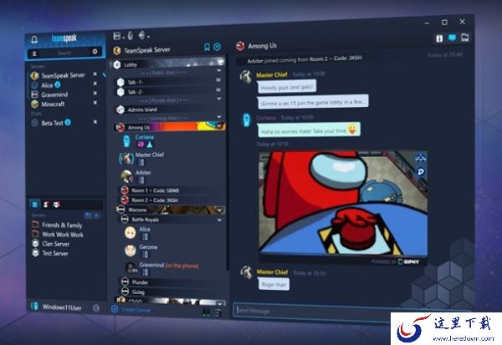Focus the Search field
Viewport: 502px width, 345px height.
tap(64, 53)
